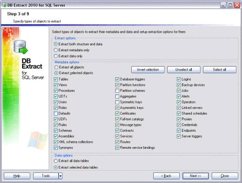Select Extract both structure and data option
The width and height of the screenshot is (242, 183).
56,44
